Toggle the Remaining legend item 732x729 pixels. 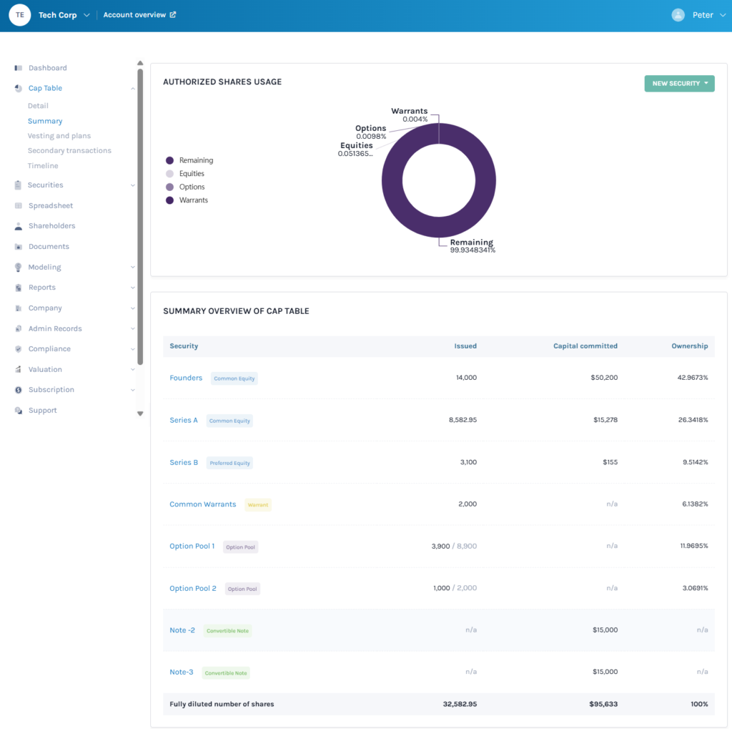coord(189,161)
